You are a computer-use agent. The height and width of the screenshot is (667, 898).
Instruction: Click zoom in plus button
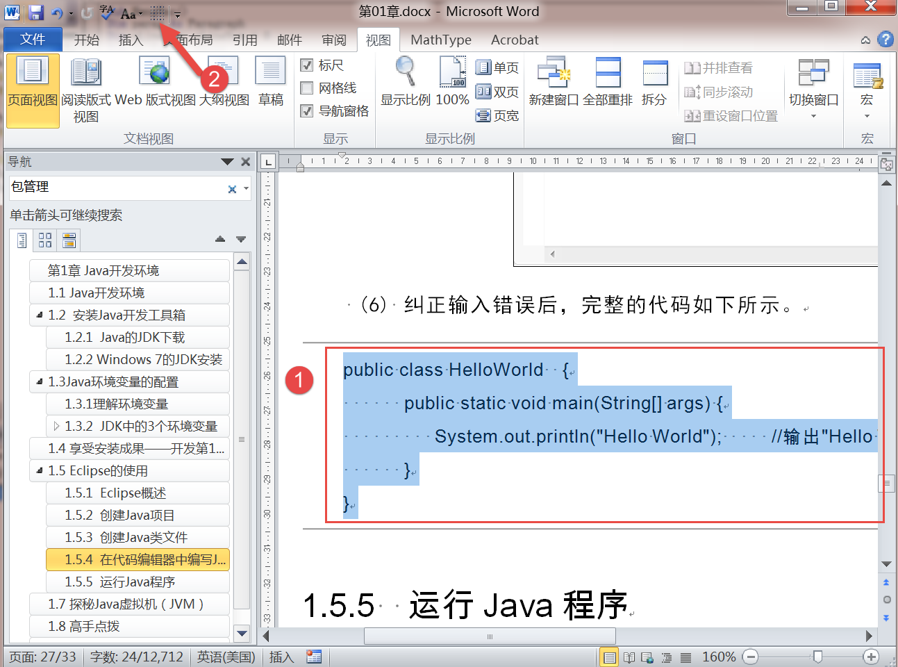pyautogui.click(x=871, y=657)
